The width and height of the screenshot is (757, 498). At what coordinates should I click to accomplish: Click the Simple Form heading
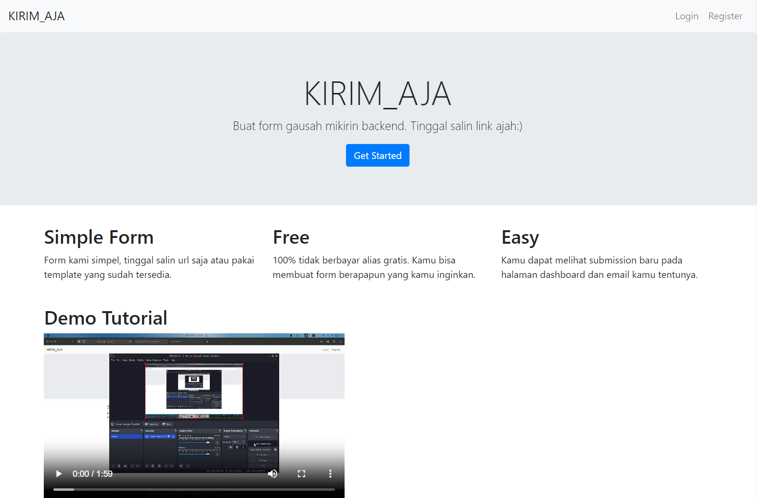[99, 237]
